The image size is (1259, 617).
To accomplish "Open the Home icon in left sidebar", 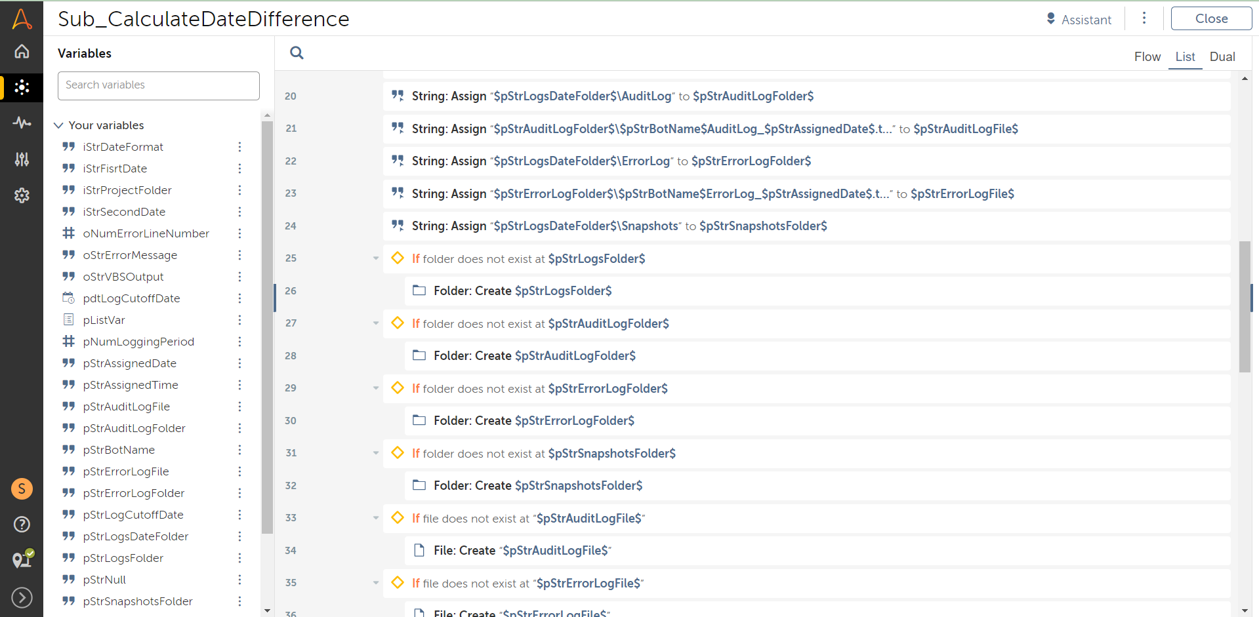I will [22, 51].
